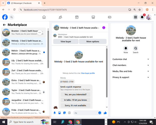The height and width of the screenshot is (125, 156).
Task: Choose a sticker from the sticker icon
Action: click(65, 113)
